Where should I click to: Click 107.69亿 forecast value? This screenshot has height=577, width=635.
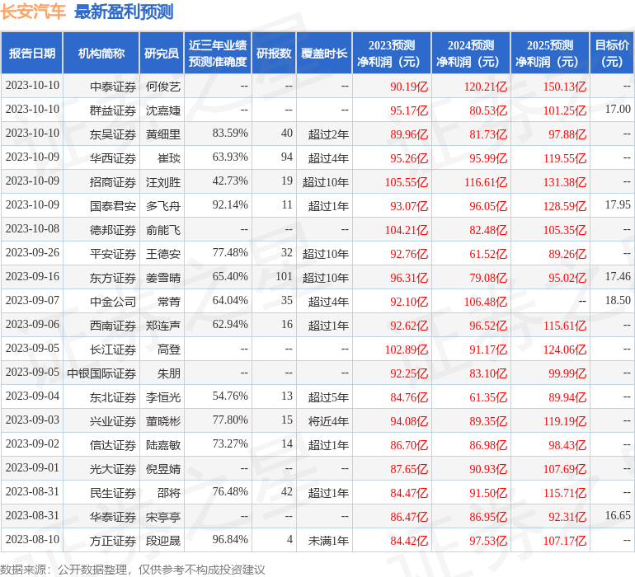[x=565, y=469]
